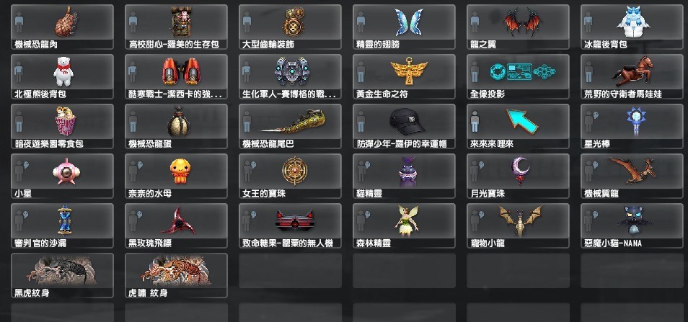Choose the 虎嘯 紋身 orange tiger tattoo thumbnail
Screen dimensions: 688x322
click(x=176, y=276)
